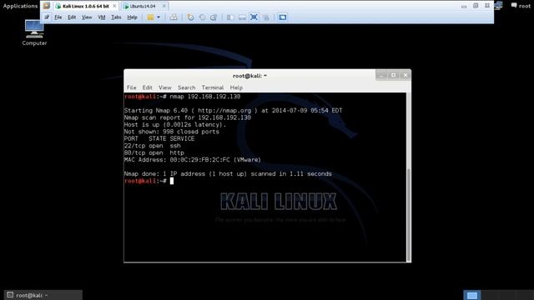
Task: Open the Applications menu in top panel
Action: tap(20, 6)
